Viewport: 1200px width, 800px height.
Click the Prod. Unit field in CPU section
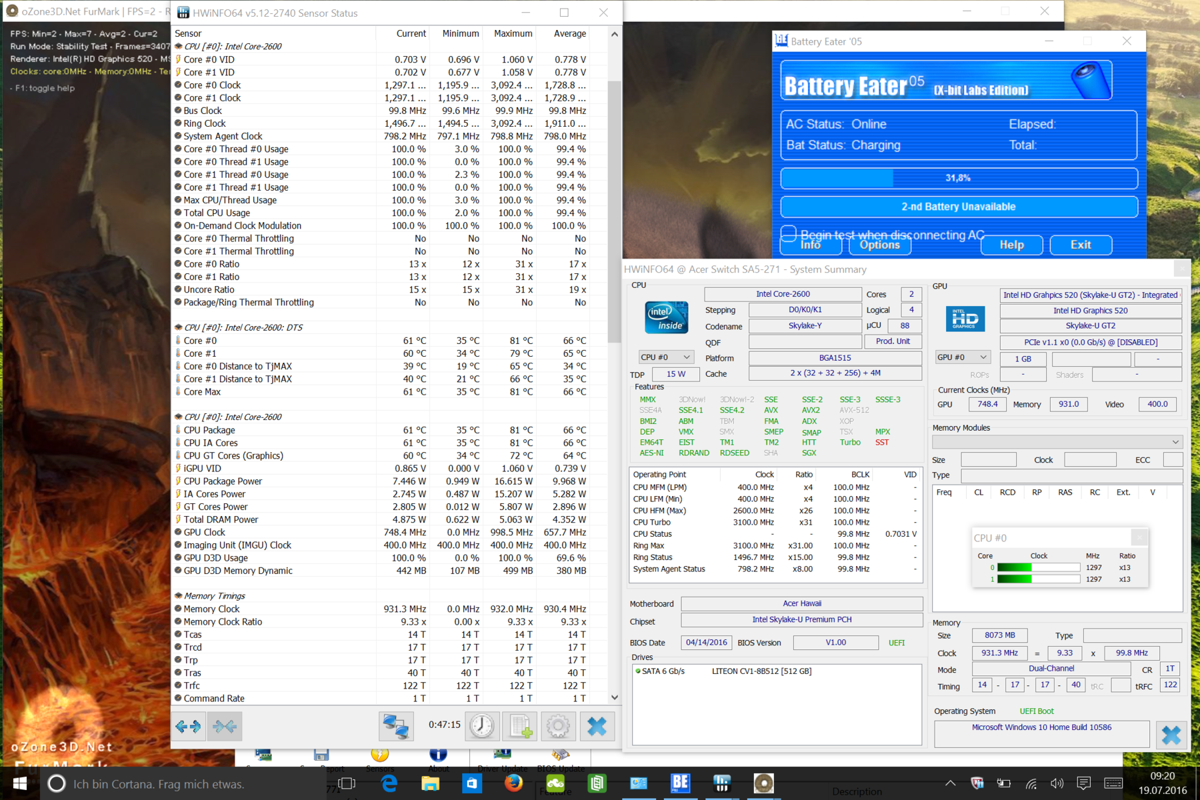point(893,341)
